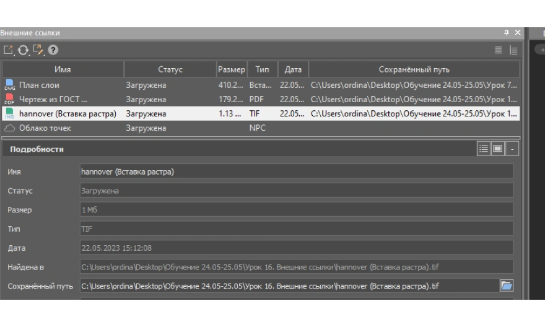The height and width of the screenshot is (327, 545).
Task: Switch to tree view mode
Action: coord(513,51)
